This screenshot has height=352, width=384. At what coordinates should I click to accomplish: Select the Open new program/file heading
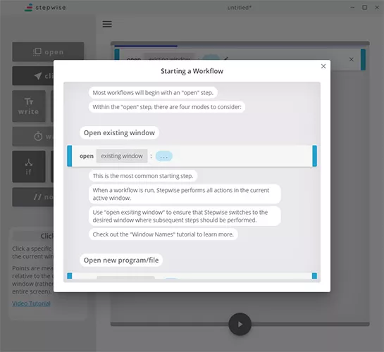[x=121, y=260]
